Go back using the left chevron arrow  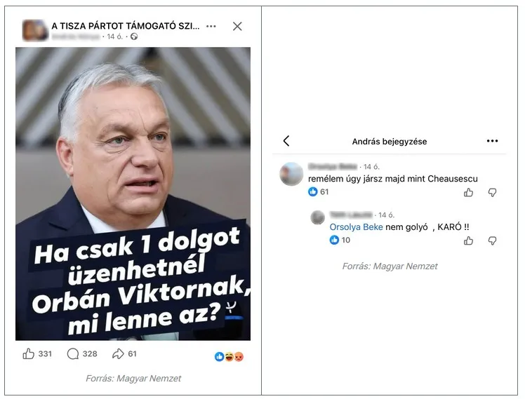pyautogui.click(x=286, y=141)
